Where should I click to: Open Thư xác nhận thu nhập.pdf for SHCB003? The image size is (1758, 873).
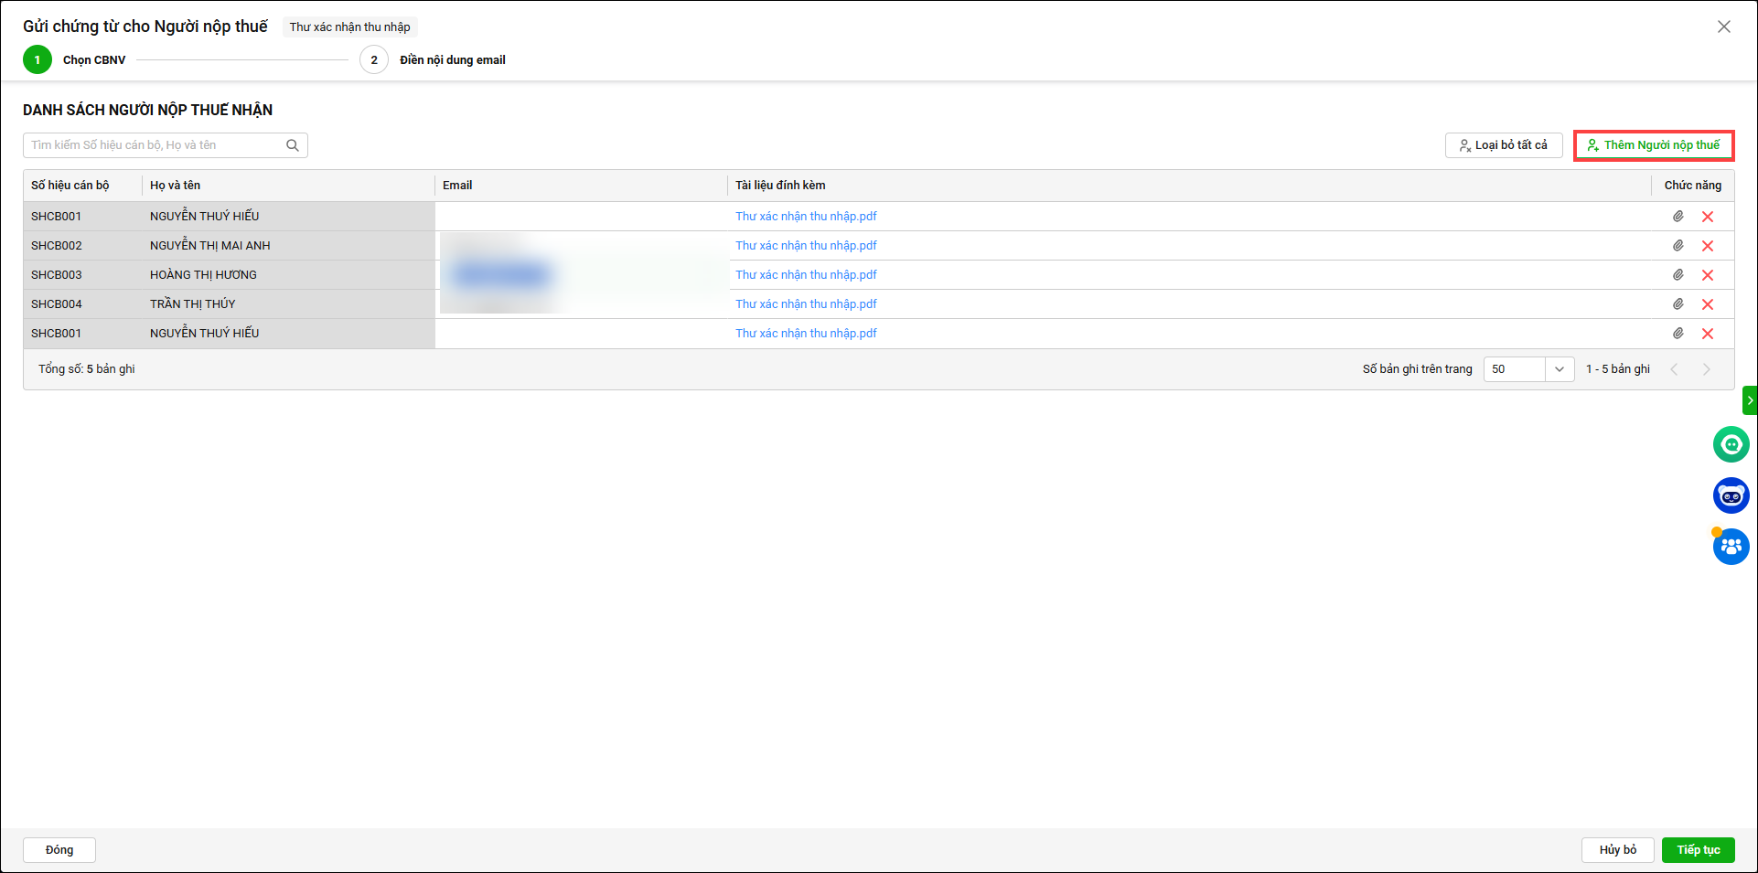click(806, 275)
